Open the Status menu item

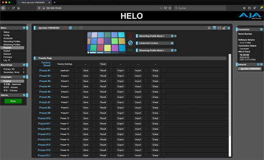pos(7,32)
